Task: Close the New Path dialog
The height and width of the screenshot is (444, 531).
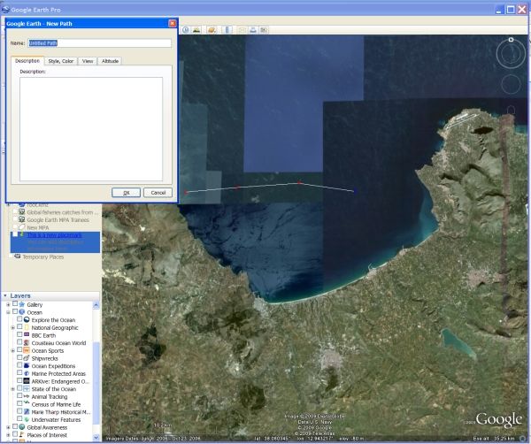Action: point(173,23)
